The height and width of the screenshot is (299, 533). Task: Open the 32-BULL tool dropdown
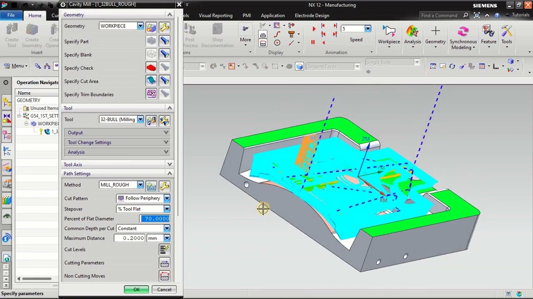[140, 119]
